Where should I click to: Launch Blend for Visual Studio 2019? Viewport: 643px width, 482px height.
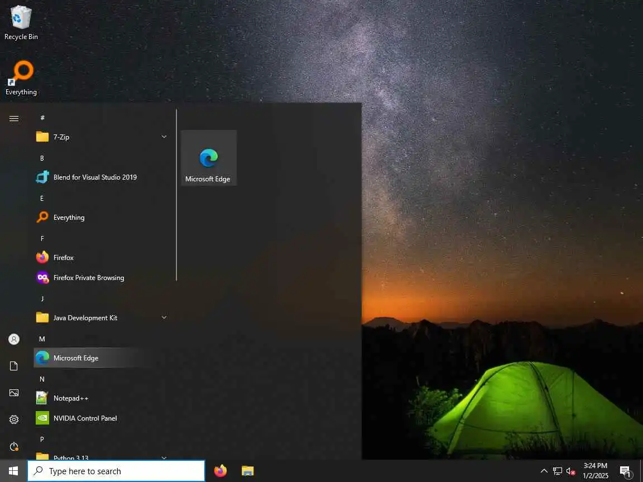pos(101,177)
